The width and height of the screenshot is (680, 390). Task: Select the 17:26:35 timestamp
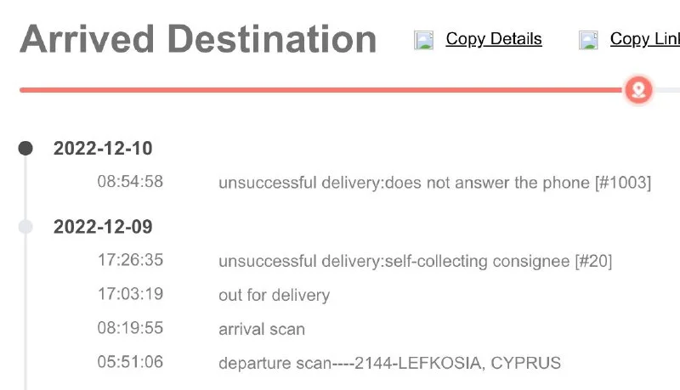coord(130,261)
